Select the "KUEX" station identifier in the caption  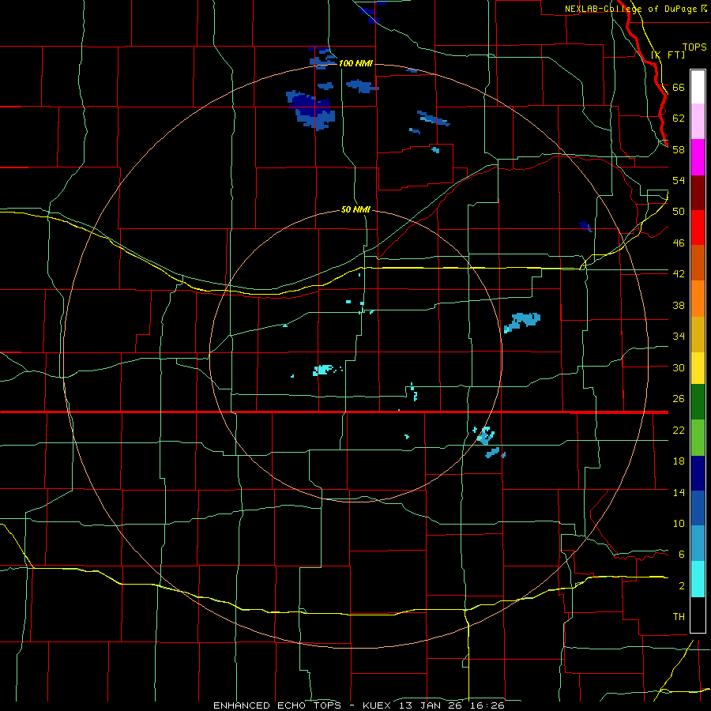coord(376,705)
